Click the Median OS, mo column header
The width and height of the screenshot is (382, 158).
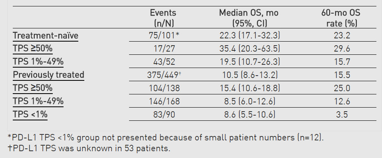(x=249, y=18)
